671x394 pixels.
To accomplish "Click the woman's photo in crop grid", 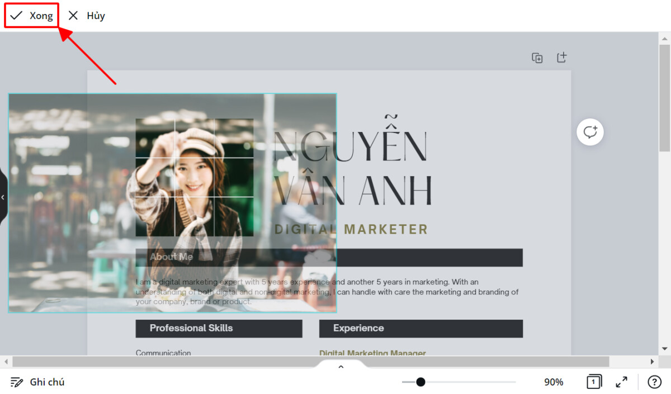I will point(194,177).
